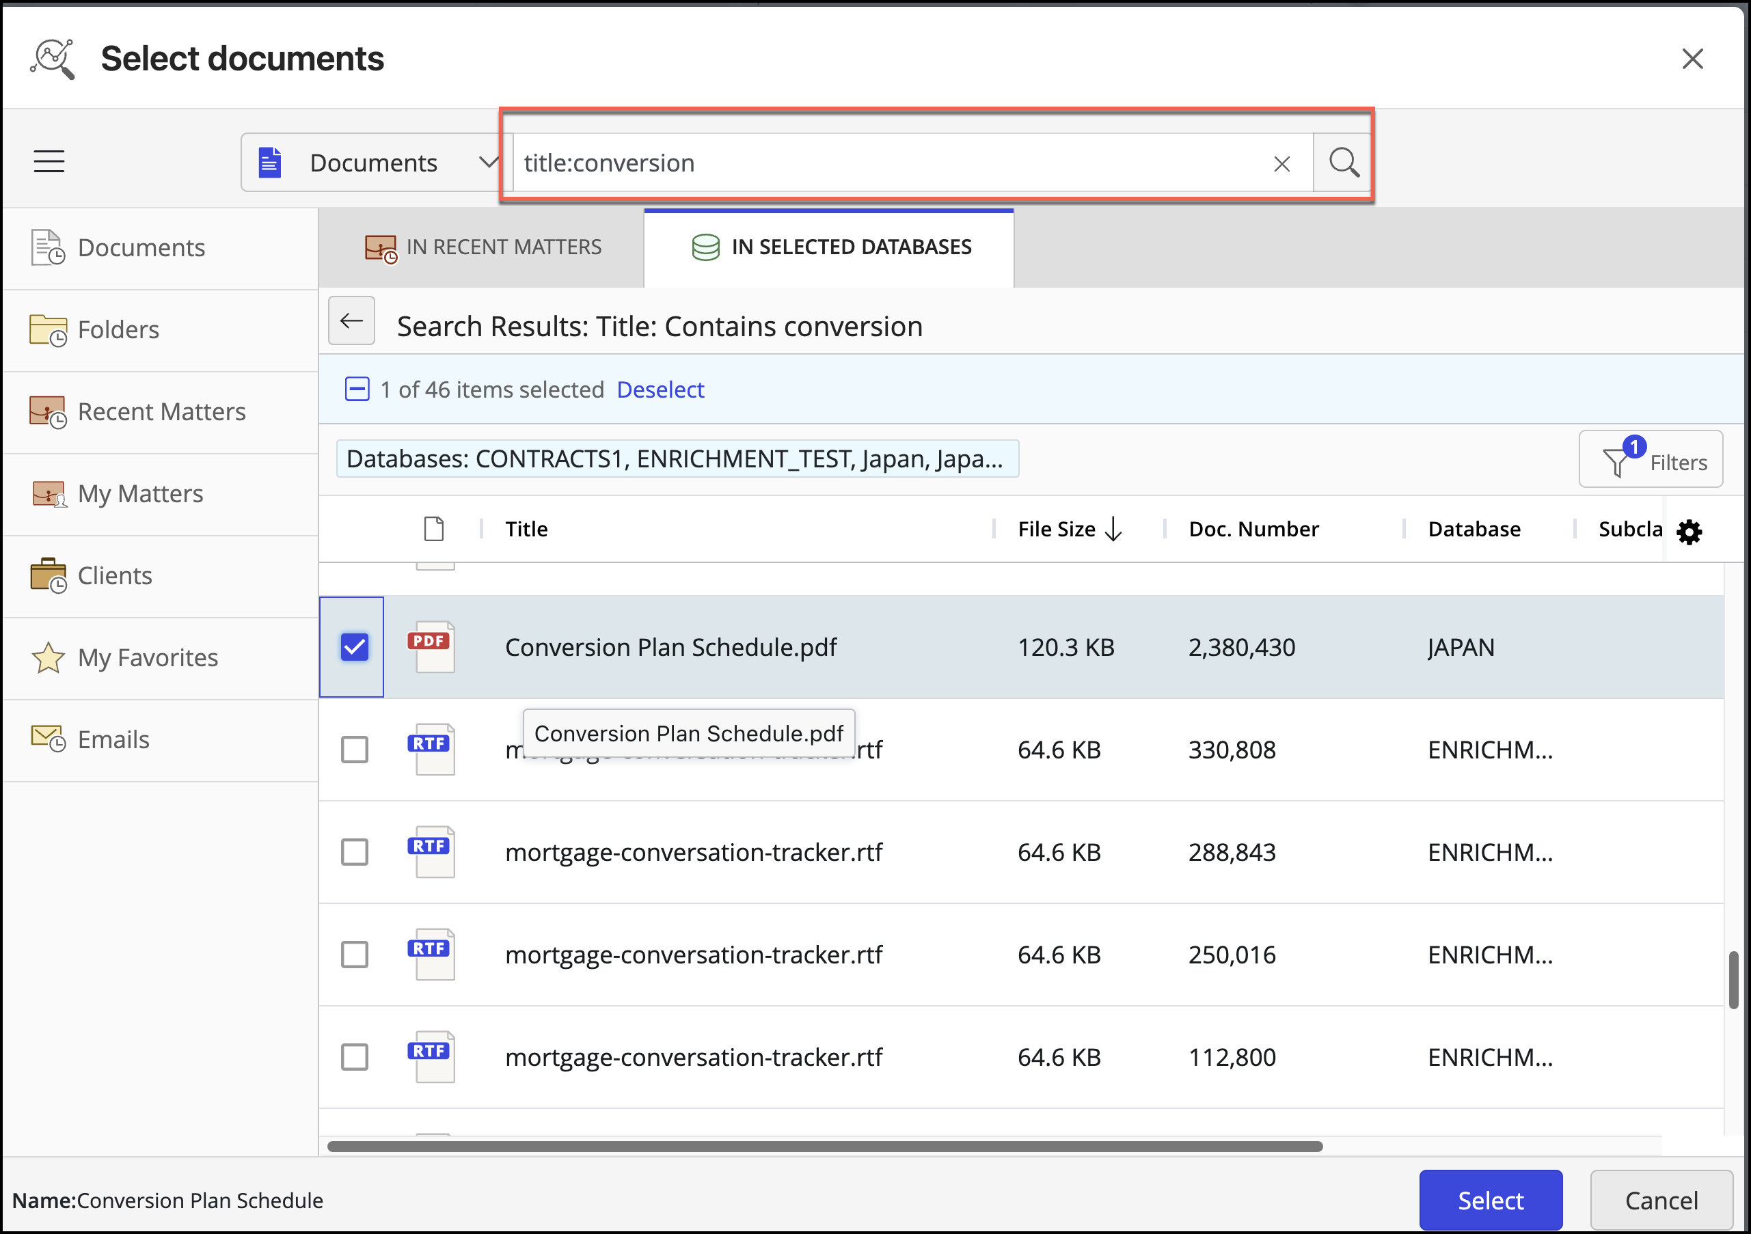Click the horizontal scrollbar under results

click(x=824, y=1147)
